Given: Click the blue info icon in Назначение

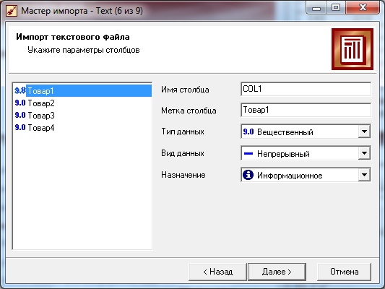Looking at the screenshot, I should pyautogui.click(x=248, y=175).
